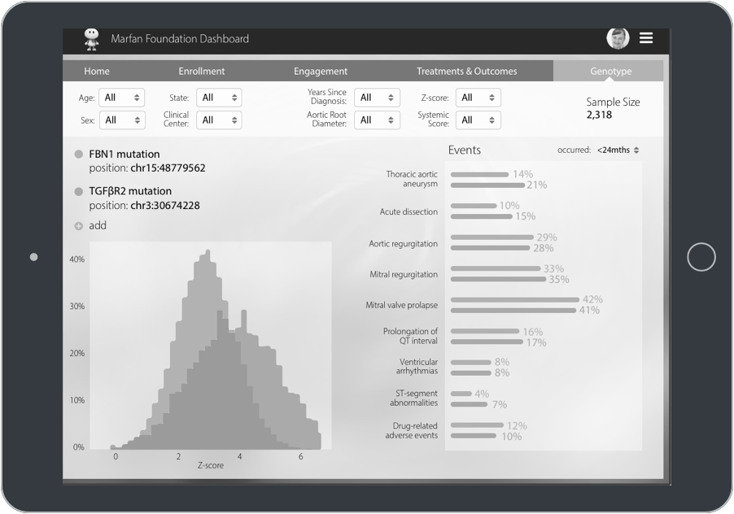Click the chr15:48779562 position link
The height and width of the screenshot is (514, 734).
168,168
